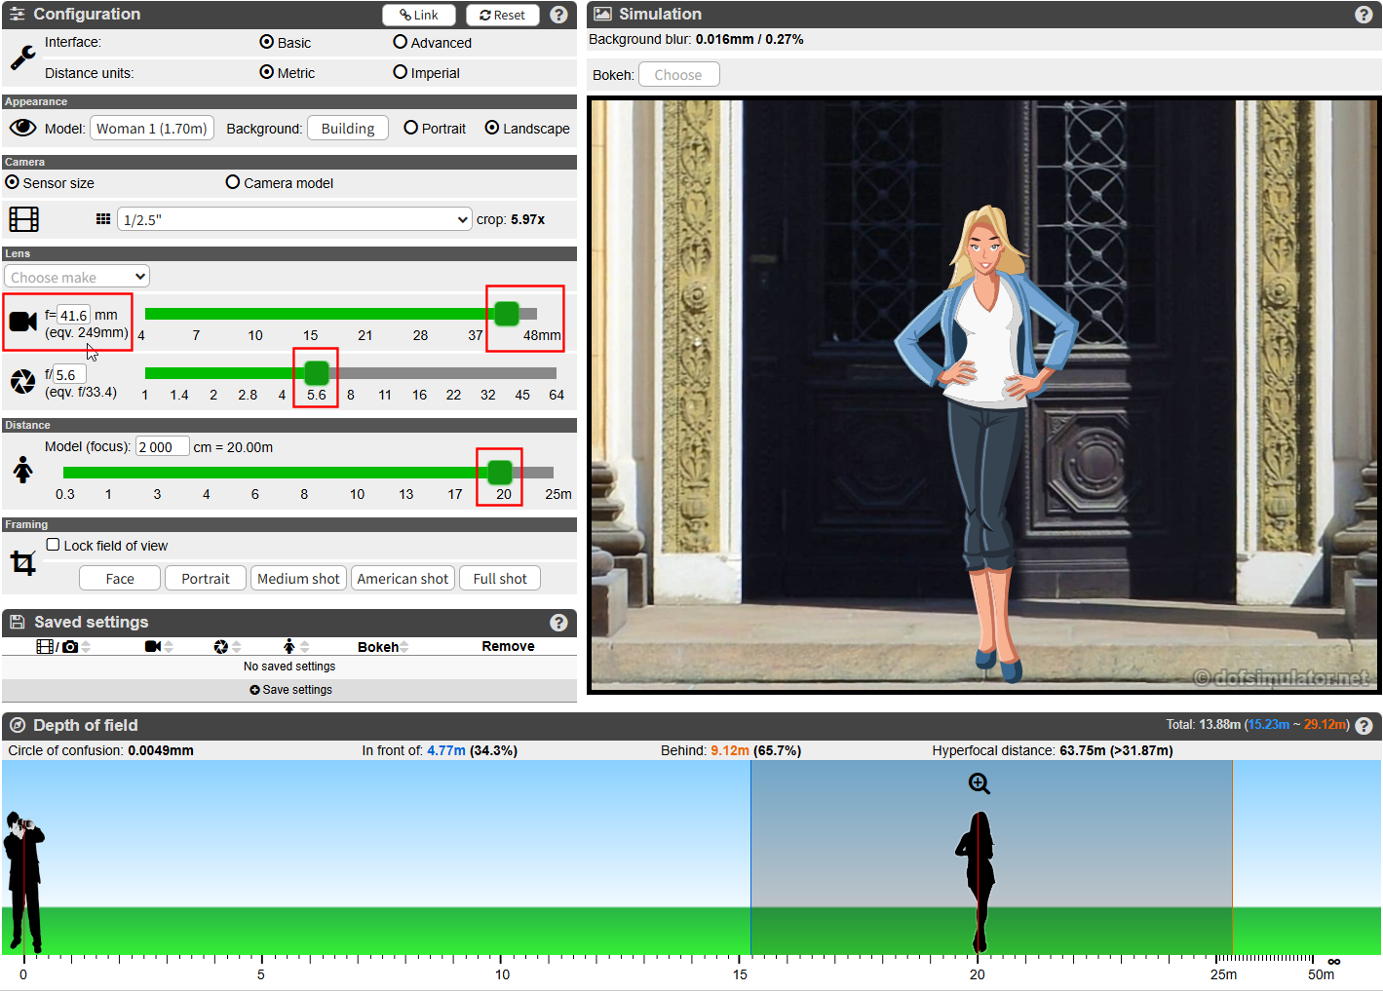1383x991 pixels.
Task: Apply the American shot framing
Action: click(x=403, y=579)
